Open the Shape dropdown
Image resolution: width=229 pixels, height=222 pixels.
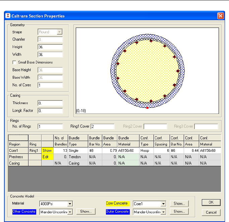point(60,32)
